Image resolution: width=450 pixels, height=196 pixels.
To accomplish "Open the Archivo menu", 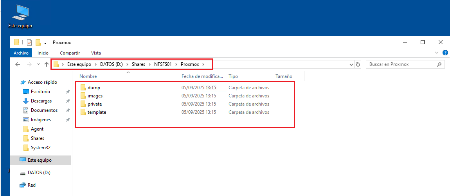I will (21, 53).
